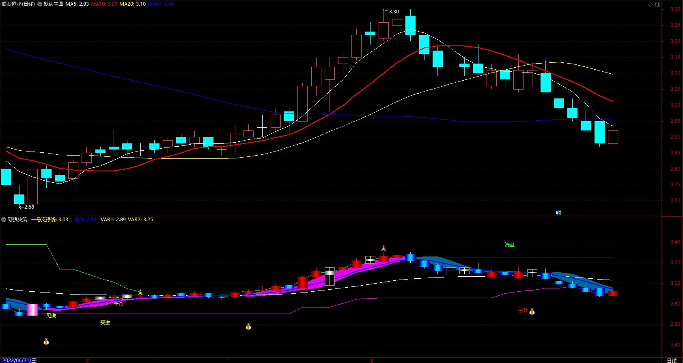Click the running-man signal icon above 全仓
This screenshot has width=683, height=363.
point(140,293)
